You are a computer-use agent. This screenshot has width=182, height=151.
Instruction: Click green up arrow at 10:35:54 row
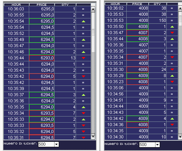pyautogui.click(x=83, y=21)
